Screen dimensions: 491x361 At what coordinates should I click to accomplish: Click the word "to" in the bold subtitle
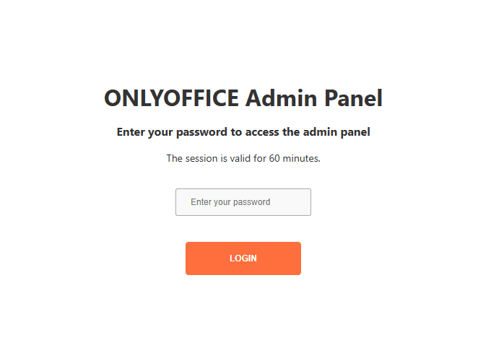233,133
